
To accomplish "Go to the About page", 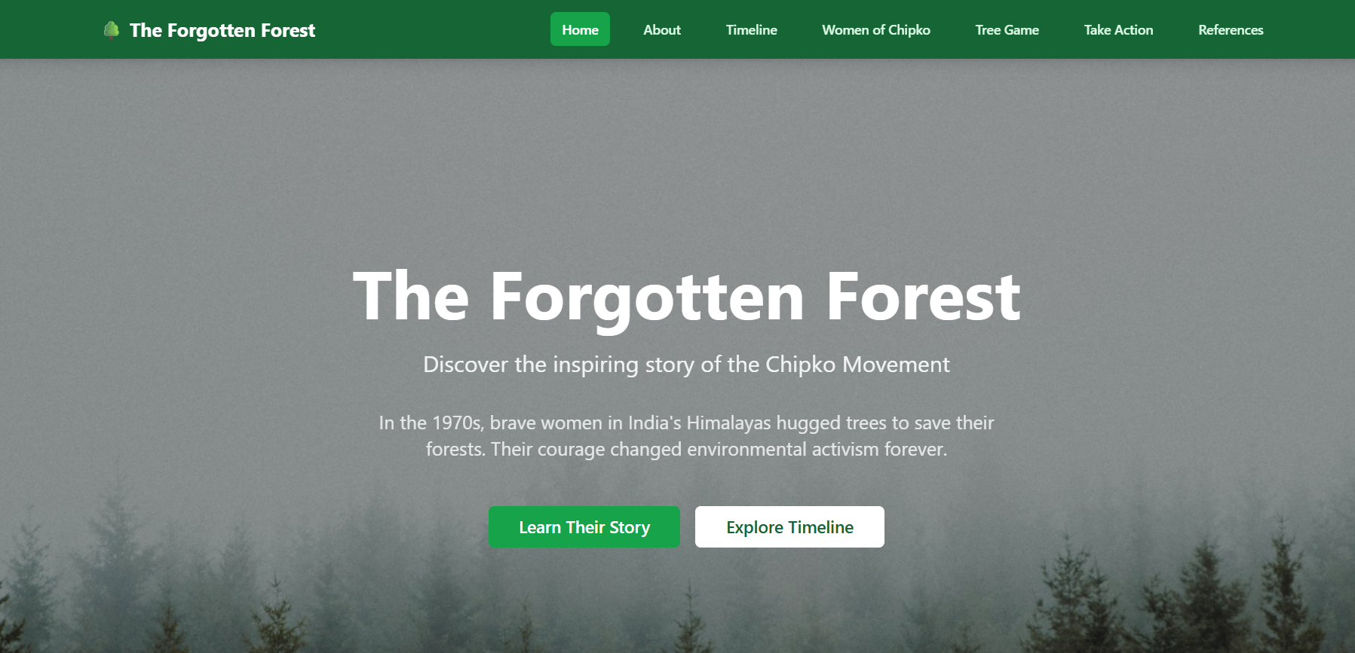I will coord(662,29).
